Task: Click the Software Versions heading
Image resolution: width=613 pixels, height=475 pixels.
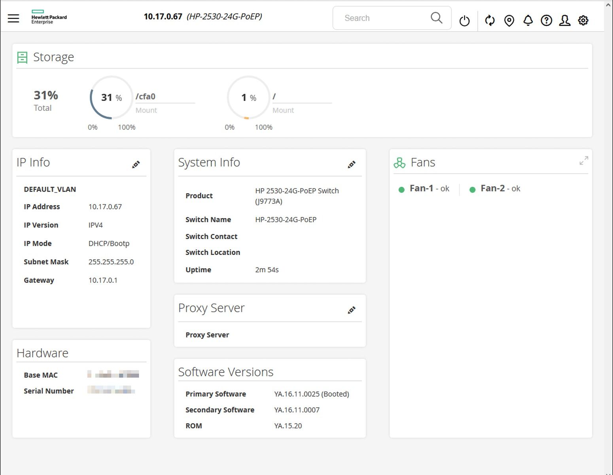Action: (226, 372)
